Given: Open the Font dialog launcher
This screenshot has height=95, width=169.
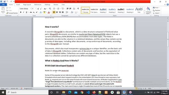Looking at the screenshot, I should [51, 16].
